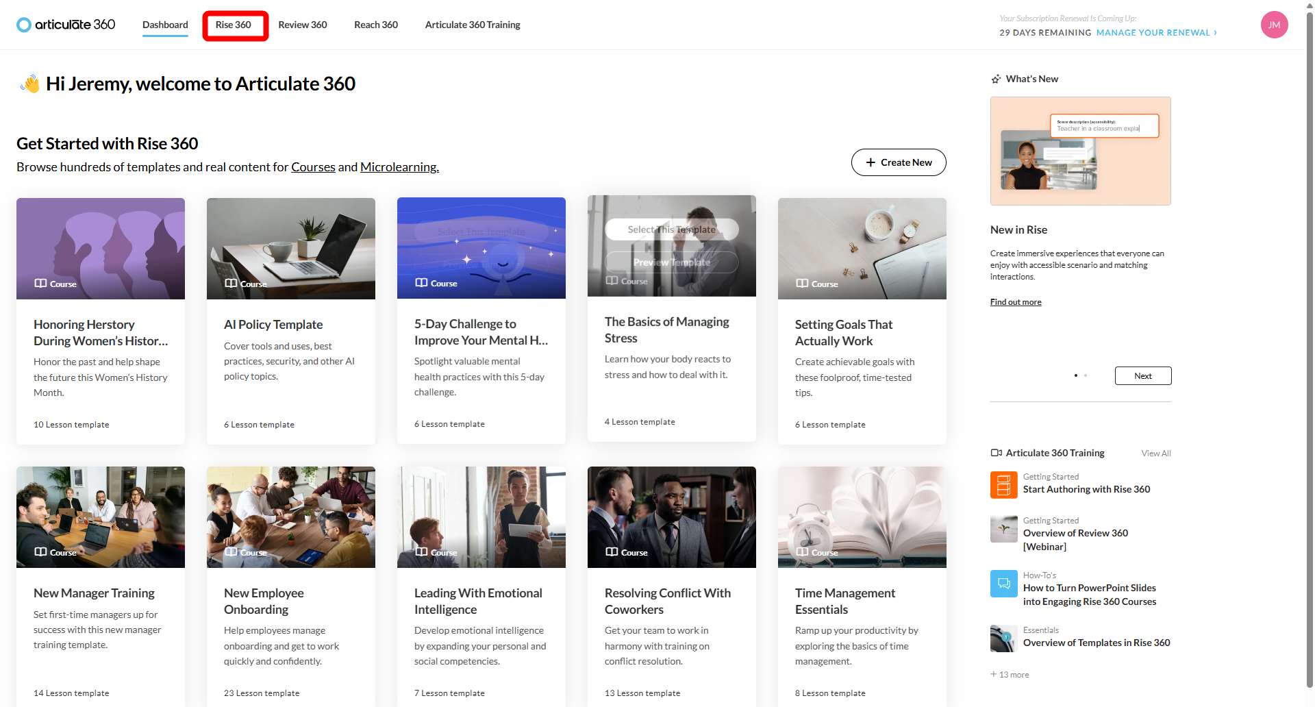
Task: Click the 23 Lesson template label
Action: [x=262, y=693]
